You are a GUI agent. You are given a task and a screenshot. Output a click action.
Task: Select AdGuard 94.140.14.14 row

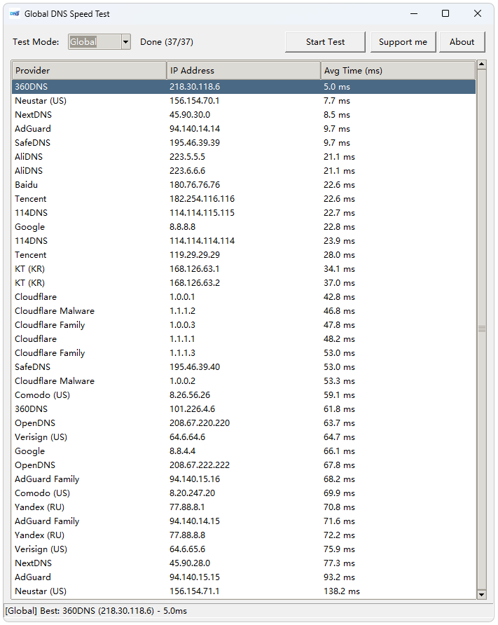[244, 129]
